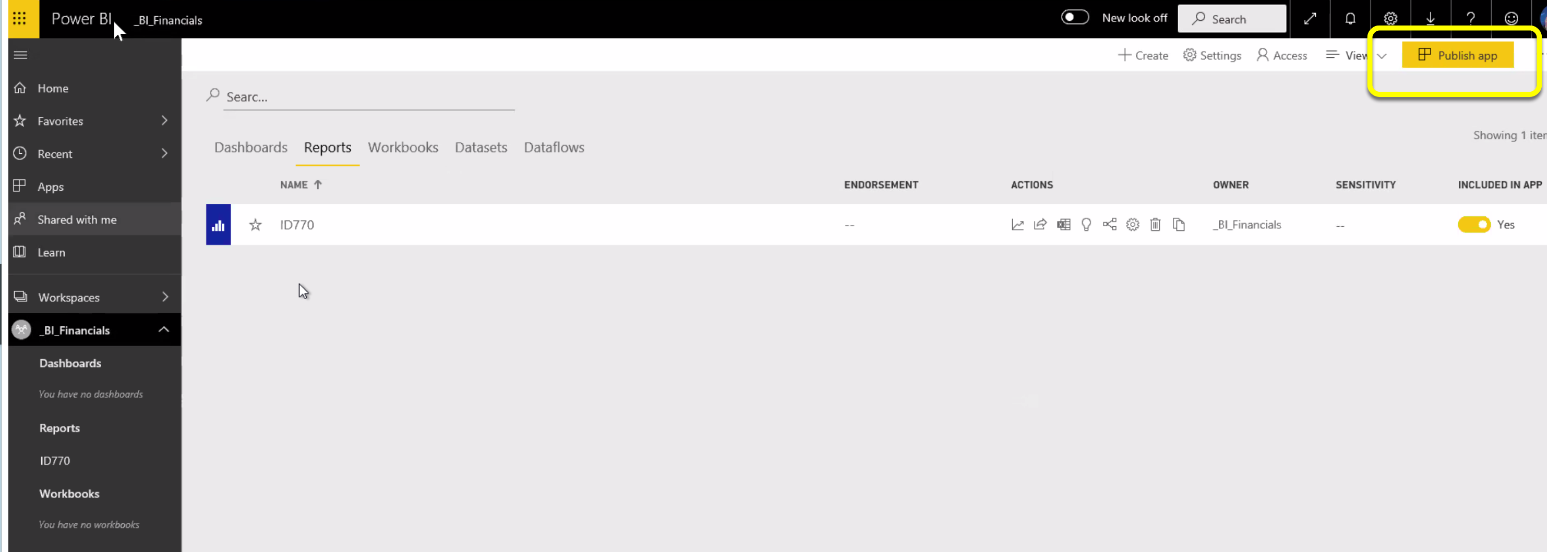Viewport: 1548px width, 552px height.
Task: Click the quick insights lightbulb icon
Action: (1086, 225)
